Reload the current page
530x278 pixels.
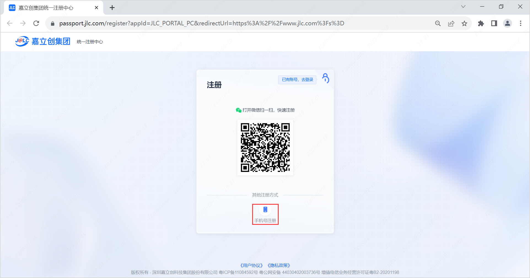[36, 23]
